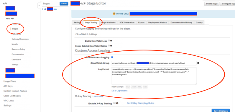Click the Configure Tags button
Screen dimensions: 235x112
228,4
